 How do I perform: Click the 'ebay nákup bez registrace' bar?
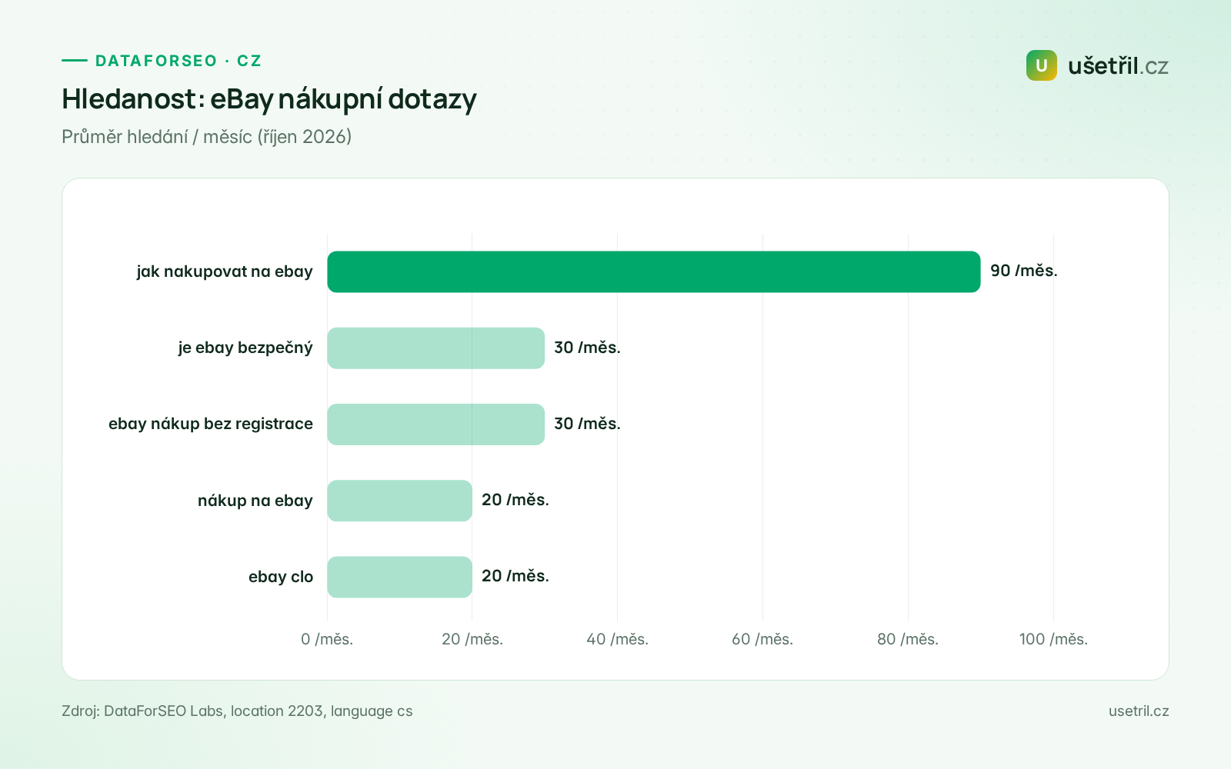click(435, 424)
